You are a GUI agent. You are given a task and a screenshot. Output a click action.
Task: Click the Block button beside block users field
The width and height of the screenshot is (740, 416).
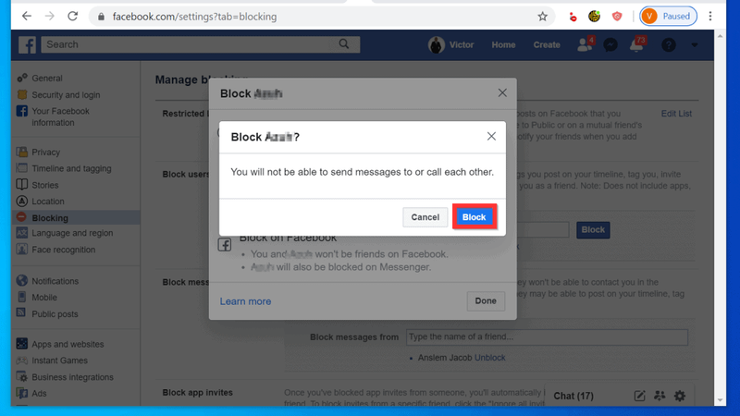point(593,229)
